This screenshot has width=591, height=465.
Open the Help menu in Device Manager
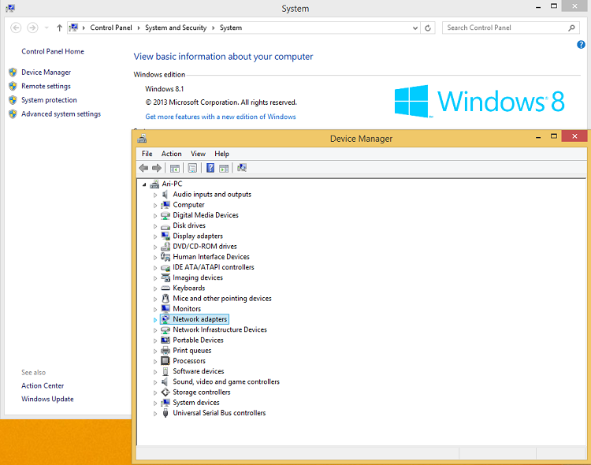coord(221,154)
